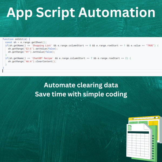Viewport: 162px width, 162px height.
Task: Click the number 8 in the code
Action: (90, 46)
